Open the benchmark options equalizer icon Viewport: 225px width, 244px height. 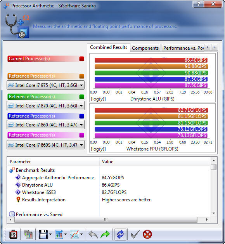tap(13, 234)
